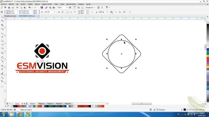The image size is (209, 117).
Task: Go to last page arrow in page navigator
Action: [x=24, y=104]
